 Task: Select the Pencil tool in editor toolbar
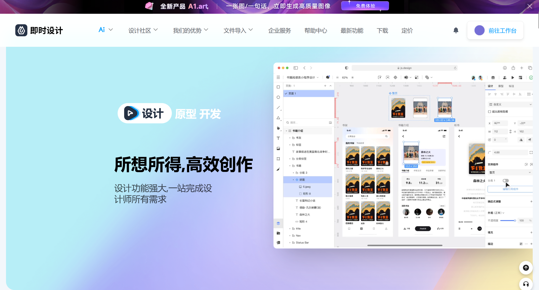point(278,169)
